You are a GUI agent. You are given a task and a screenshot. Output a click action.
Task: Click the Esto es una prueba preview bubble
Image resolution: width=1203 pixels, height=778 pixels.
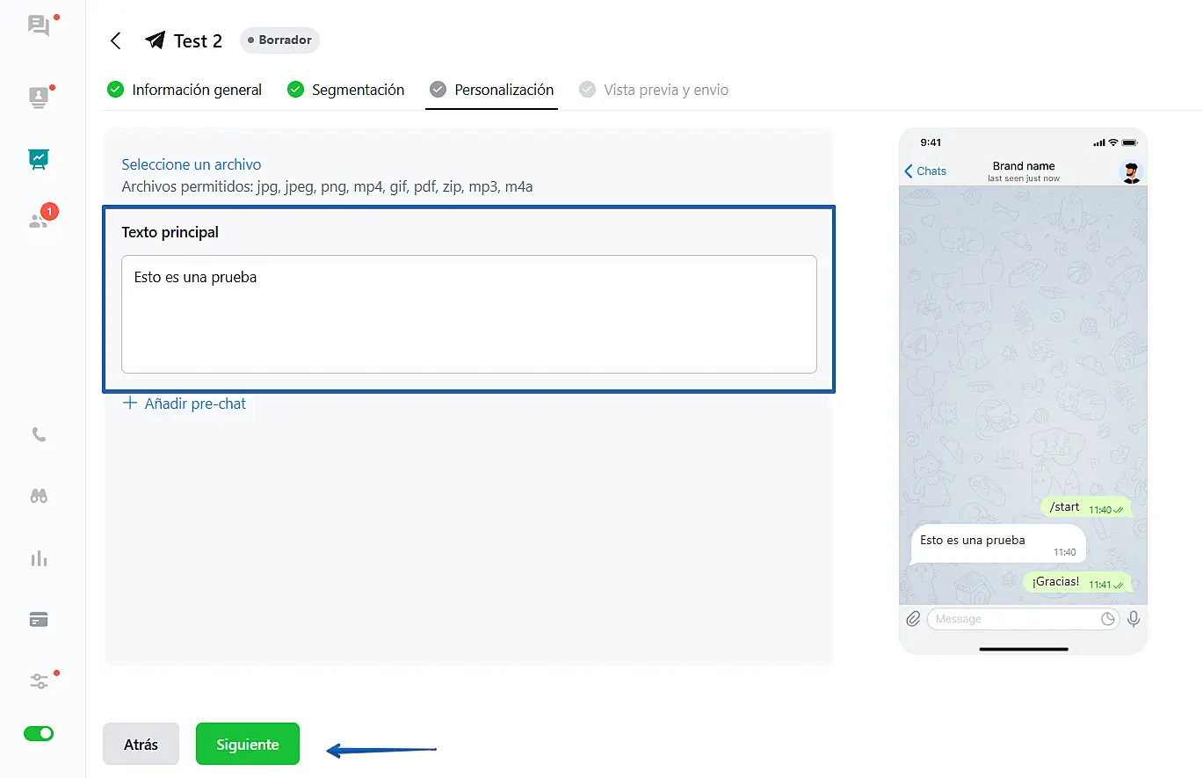coord(998,544)
